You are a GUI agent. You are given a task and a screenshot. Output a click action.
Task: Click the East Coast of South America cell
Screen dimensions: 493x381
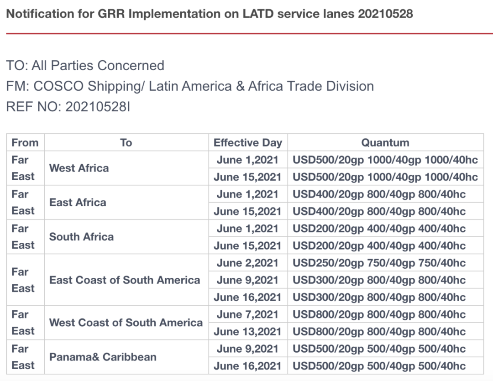pos(125,280)
